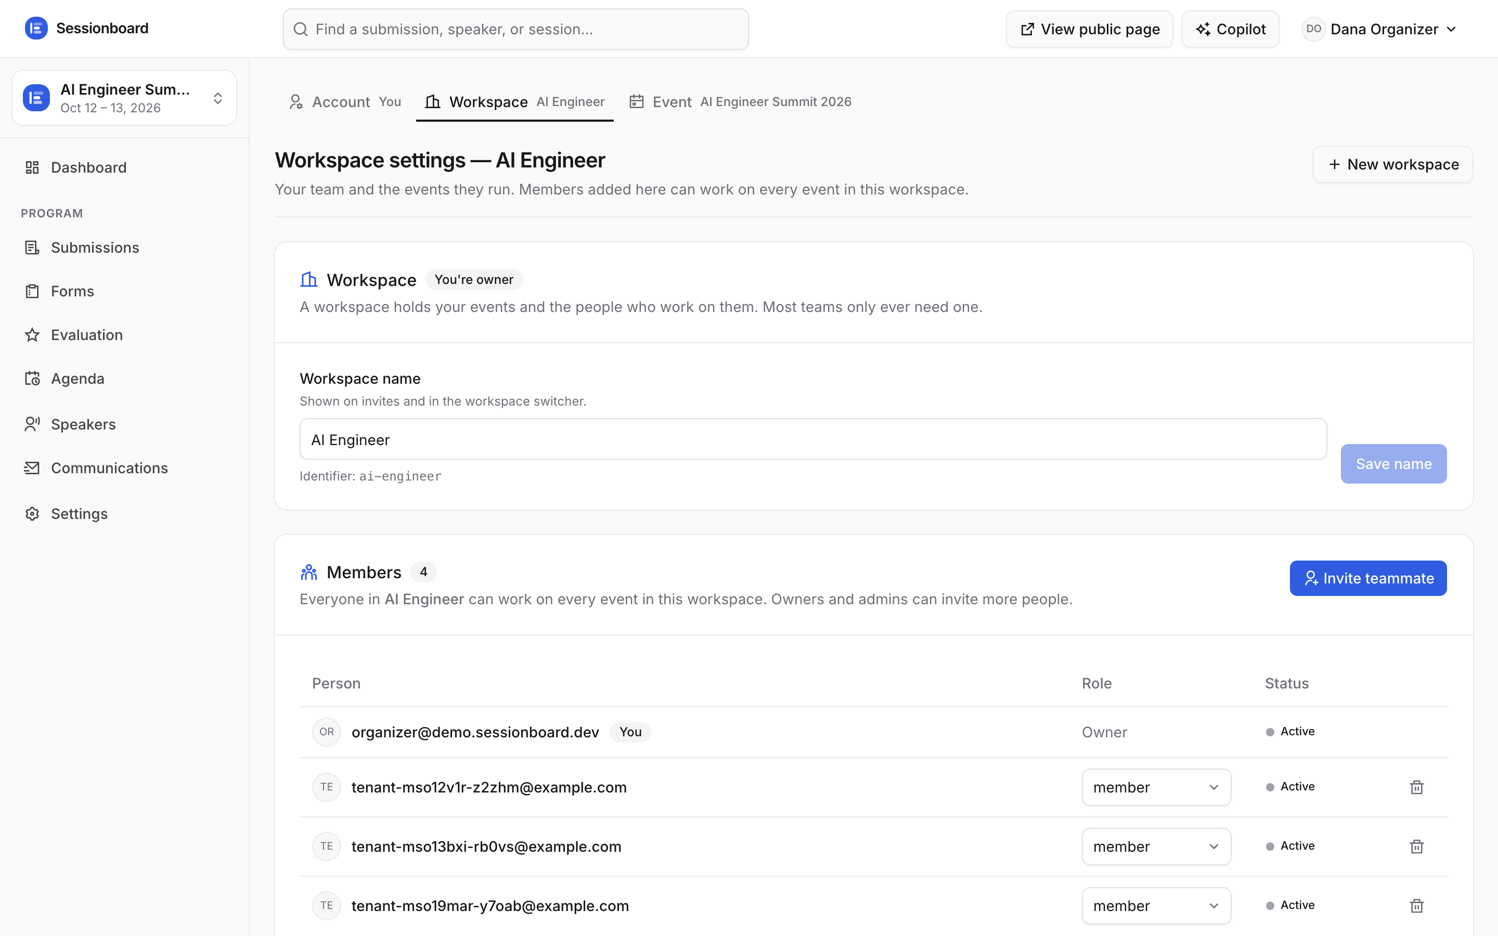Open the Event AI Engineer Summit 2026 tab
Viewport: 1498px width, 936px height.
pyautogui.click(x=740, y=101)
